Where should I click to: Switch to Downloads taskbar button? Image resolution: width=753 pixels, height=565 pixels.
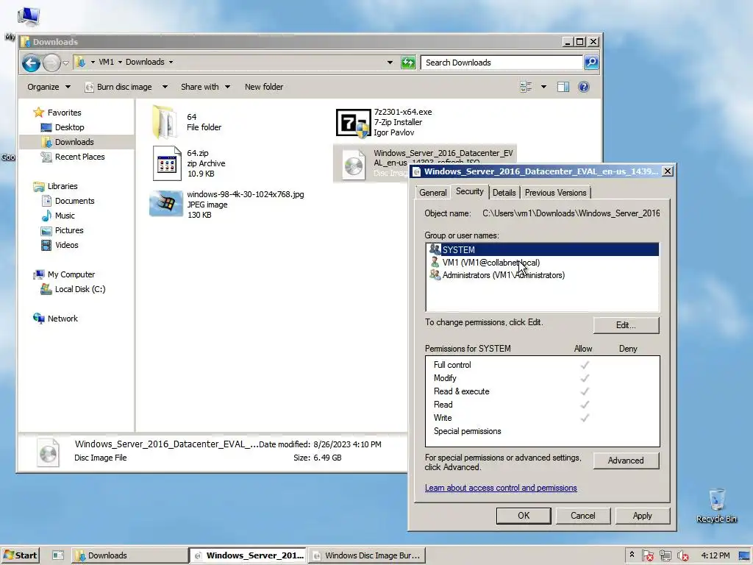click(129, 555)
